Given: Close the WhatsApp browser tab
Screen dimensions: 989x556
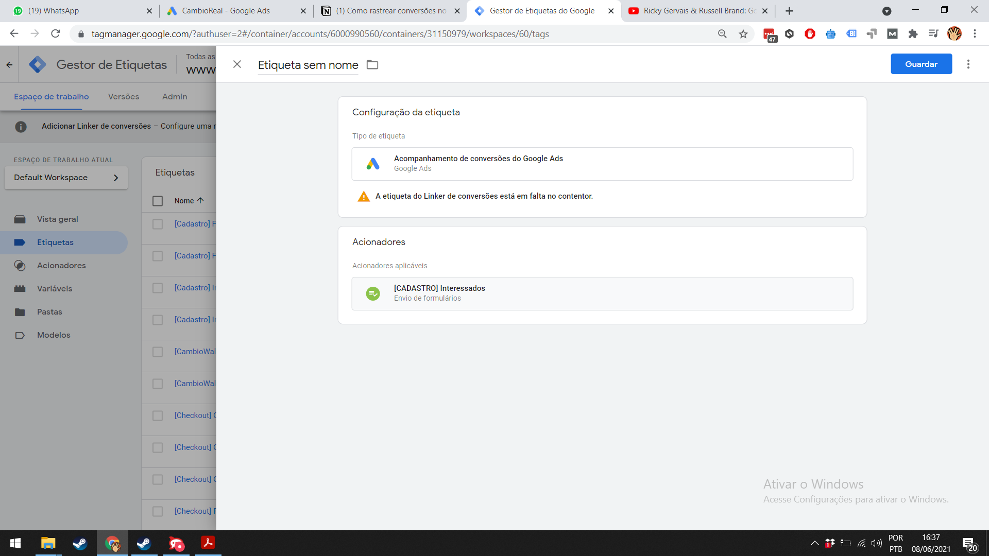Looking at the screenshot, I should (x=149, y=11).
